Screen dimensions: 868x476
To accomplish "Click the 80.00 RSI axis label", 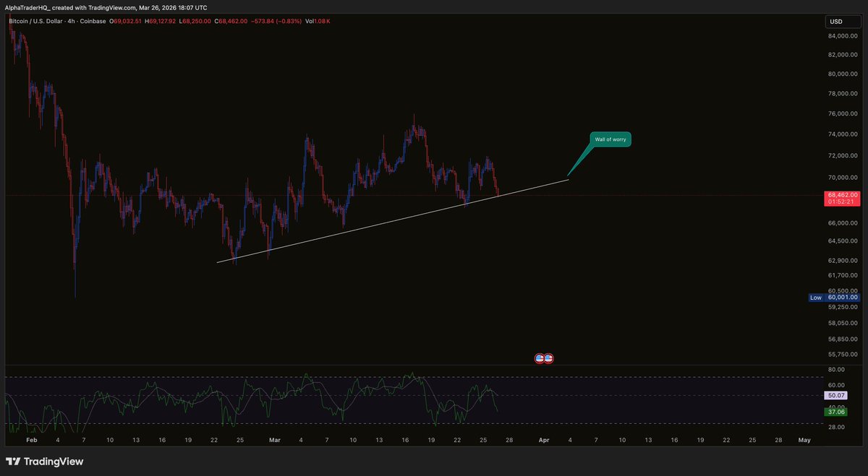I will 836,371.
